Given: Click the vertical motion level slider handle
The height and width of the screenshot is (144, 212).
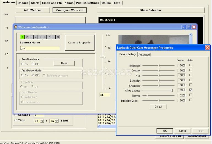Looking at the screenshot, I should tap(102, 57).
